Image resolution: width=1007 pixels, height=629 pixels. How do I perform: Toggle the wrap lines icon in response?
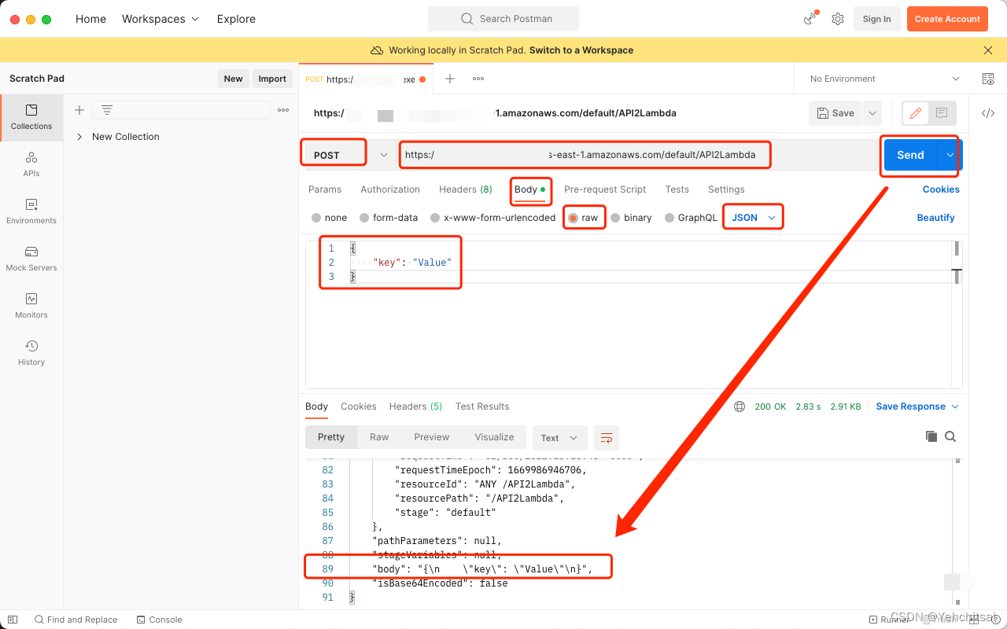tap(607, 438)
